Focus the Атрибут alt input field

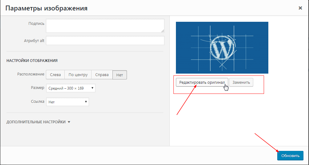pos(105,40)
